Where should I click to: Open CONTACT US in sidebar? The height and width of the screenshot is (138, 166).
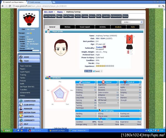click(29, 127)
